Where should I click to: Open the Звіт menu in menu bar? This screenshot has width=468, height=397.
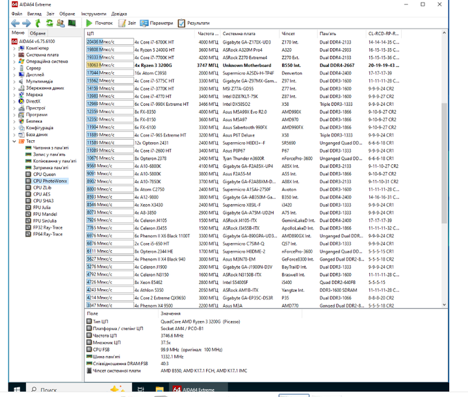[50, 14]
